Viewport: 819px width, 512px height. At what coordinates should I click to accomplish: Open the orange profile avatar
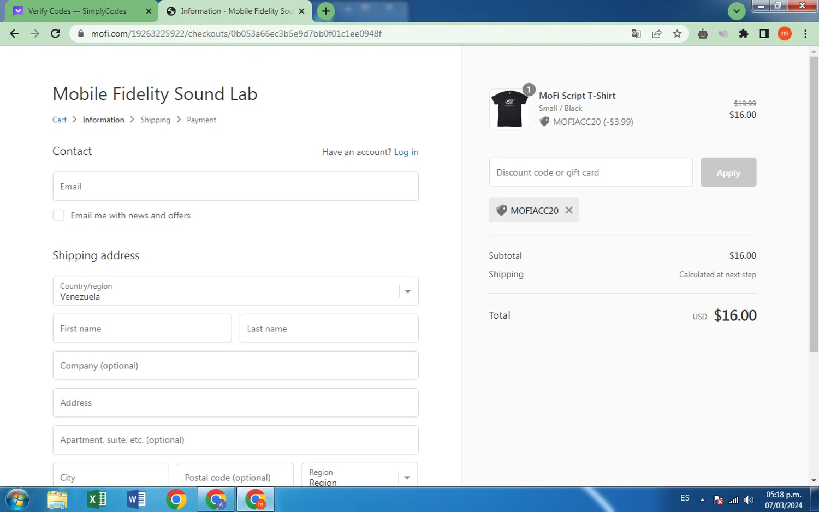coord(785,34)
